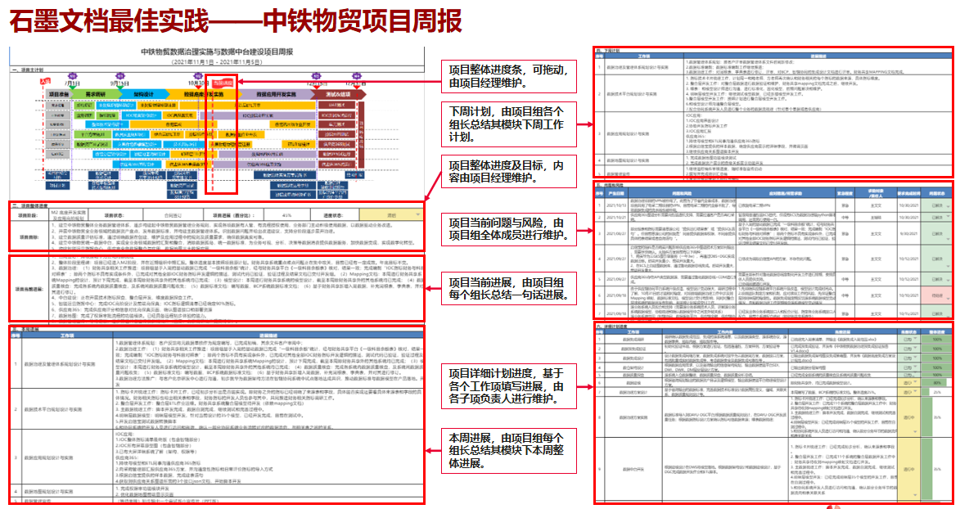Click the purple milestone icon above 9月15日
Image resolution: width=960 pixels, height=509 pixels.
120,76
